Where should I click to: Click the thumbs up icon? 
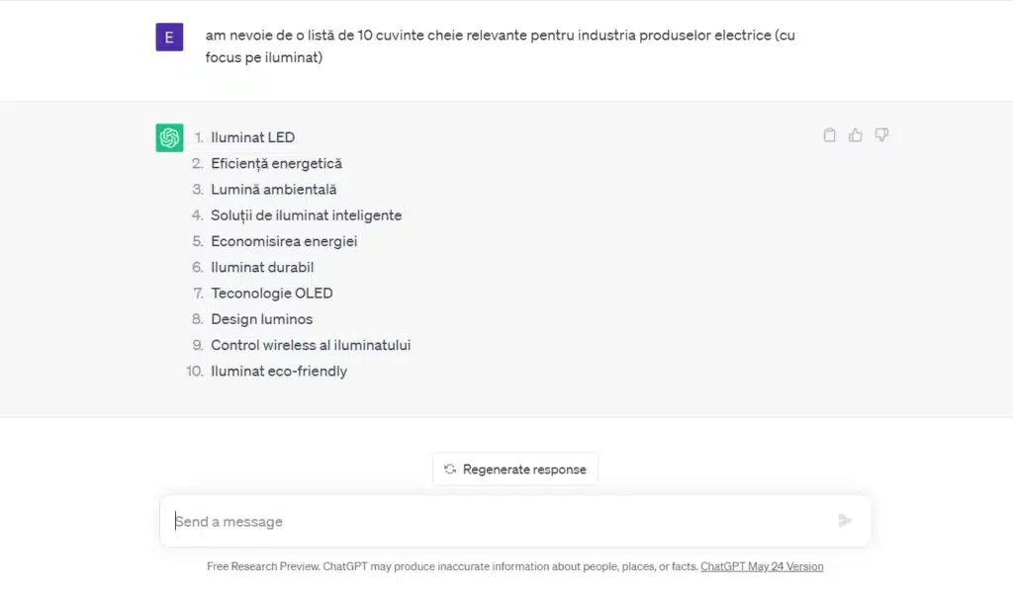pos(856,135)
